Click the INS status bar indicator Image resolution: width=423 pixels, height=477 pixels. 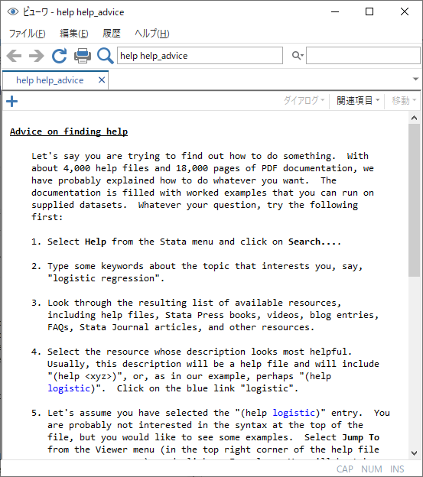pos(397,469)
